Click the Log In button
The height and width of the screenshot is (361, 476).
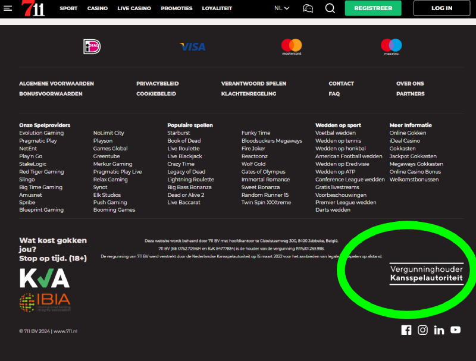tap(441, 8)
